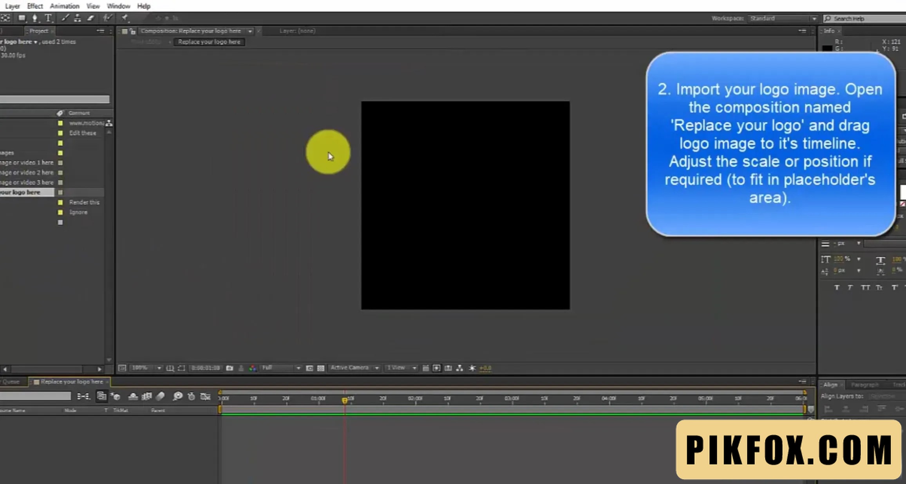Open the Active Camera view dropdown
Image resolution: width=906 pixels, height=484 pixels.
click(x=354, y=368)
